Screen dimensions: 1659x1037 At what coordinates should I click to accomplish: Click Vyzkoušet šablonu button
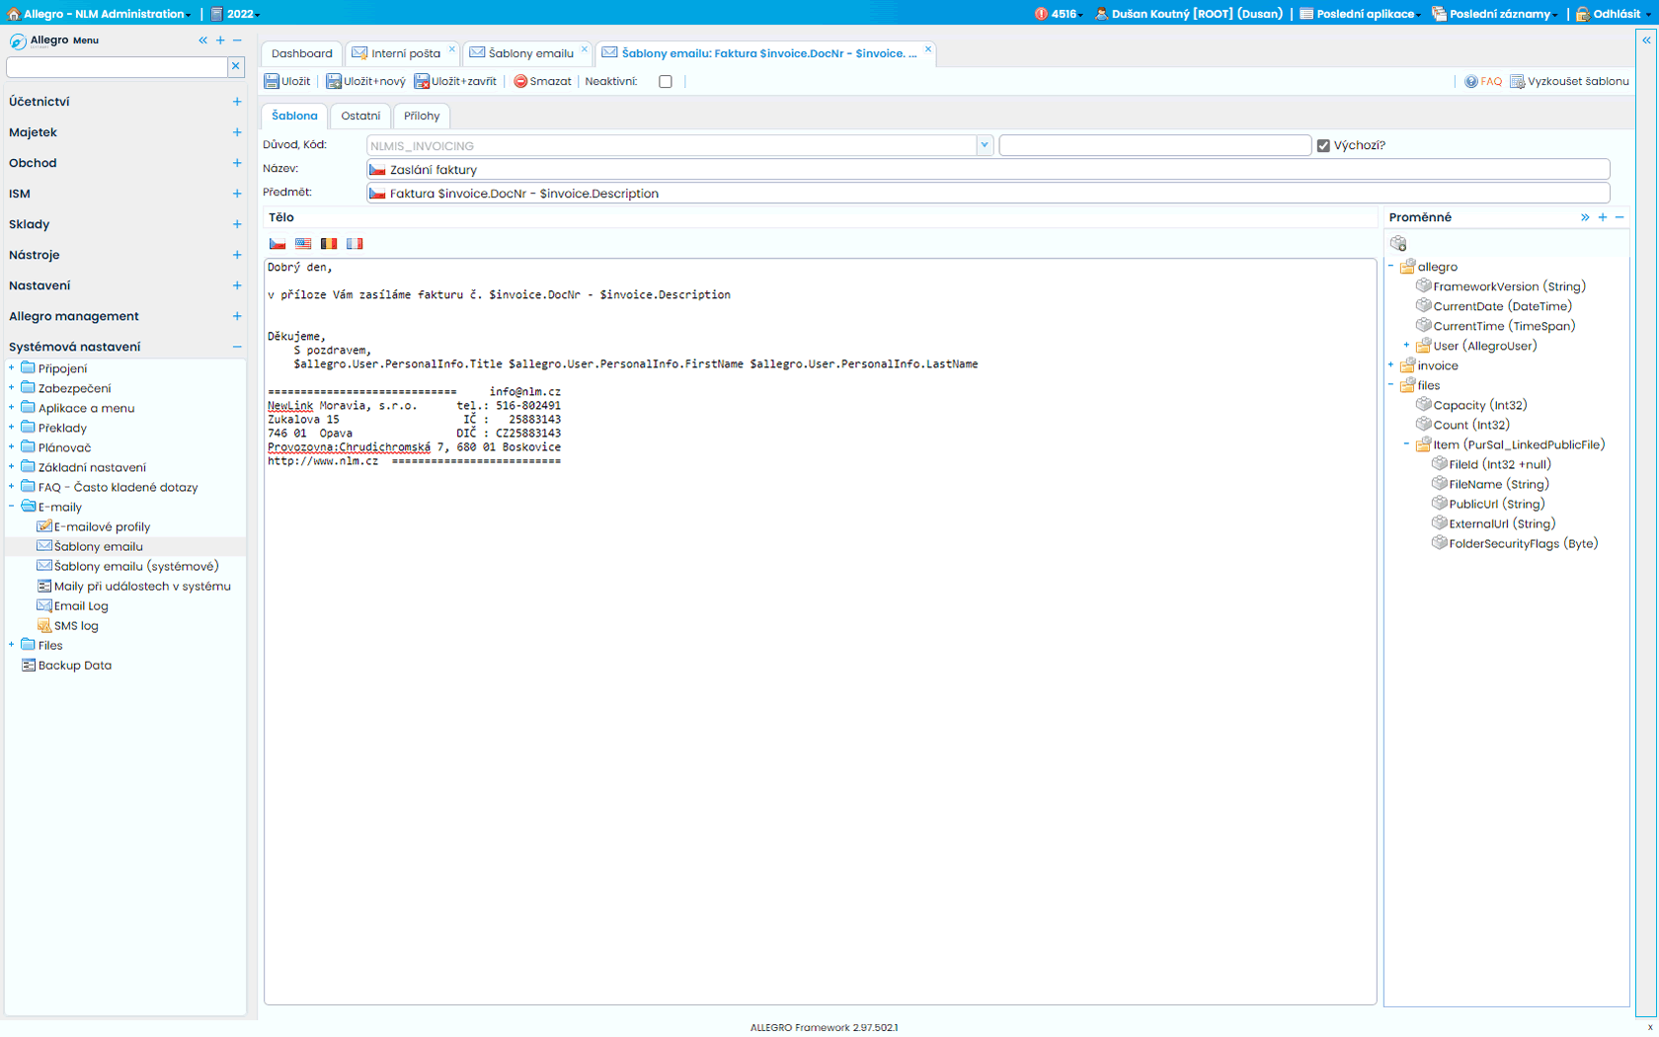pos(1569,81)
